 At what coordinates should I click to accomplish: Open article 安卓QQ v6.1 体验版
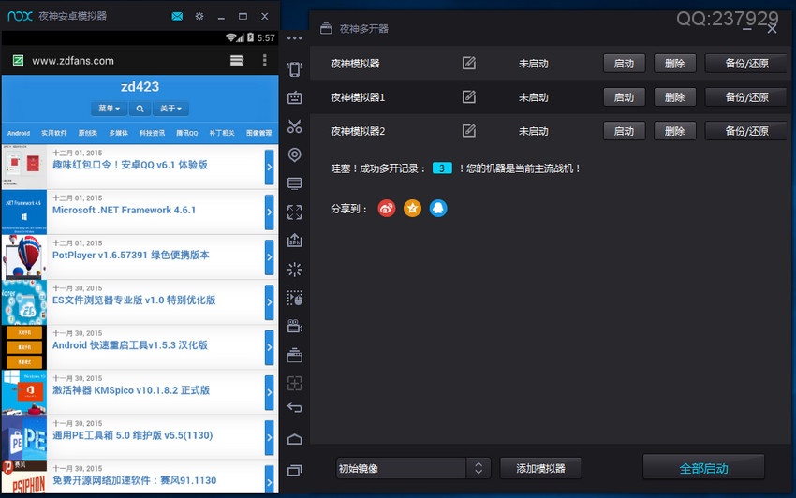click(130, 165)
